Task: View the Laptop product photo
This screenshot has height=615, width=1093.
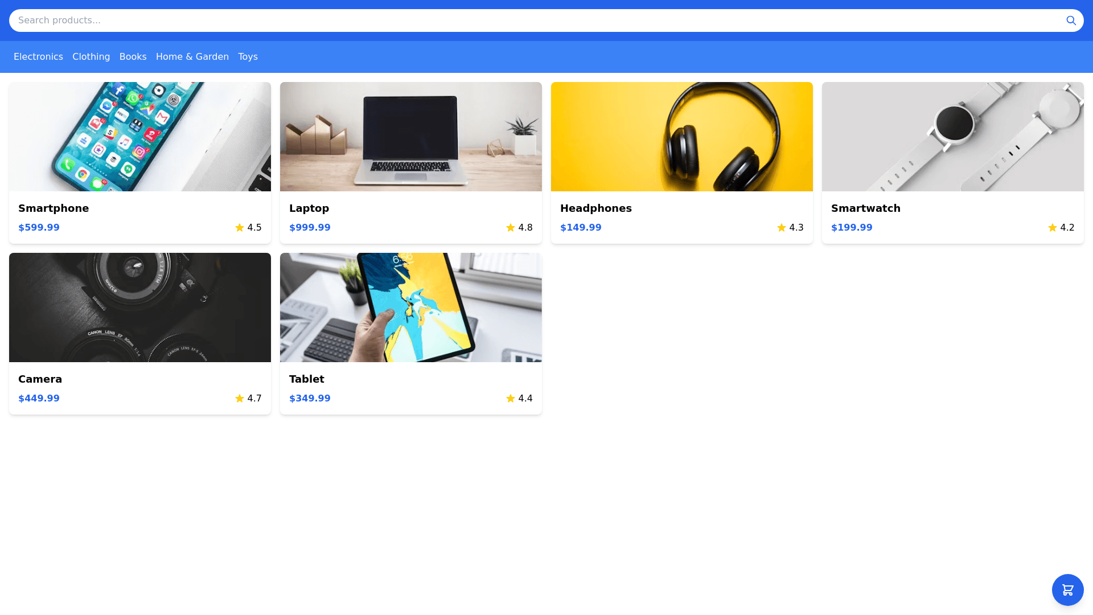Action: [411, 137]
